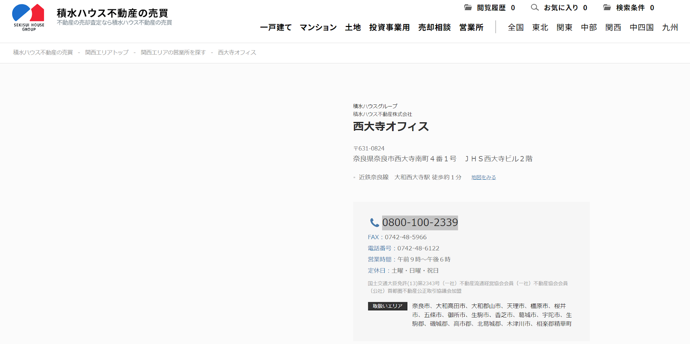Click the 近鉄奈良線 大和西大寺駅 access text
Screen dimensions: 690x344
[410, 177]
